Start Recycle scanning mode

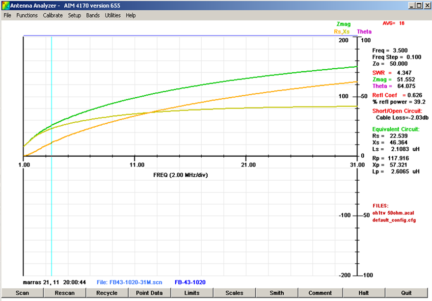[107, 293]
